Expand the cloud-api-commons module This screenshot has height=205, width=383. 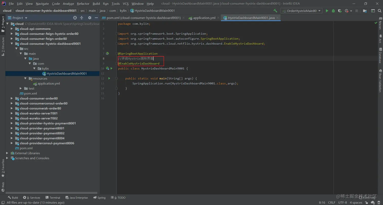12,29
